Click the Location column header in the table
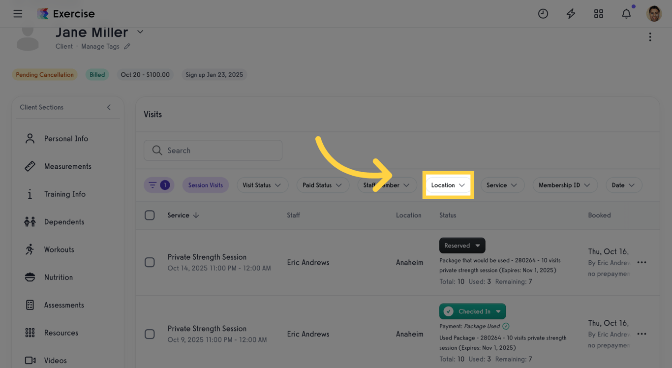672x368 pixels. tap(409, 215)
